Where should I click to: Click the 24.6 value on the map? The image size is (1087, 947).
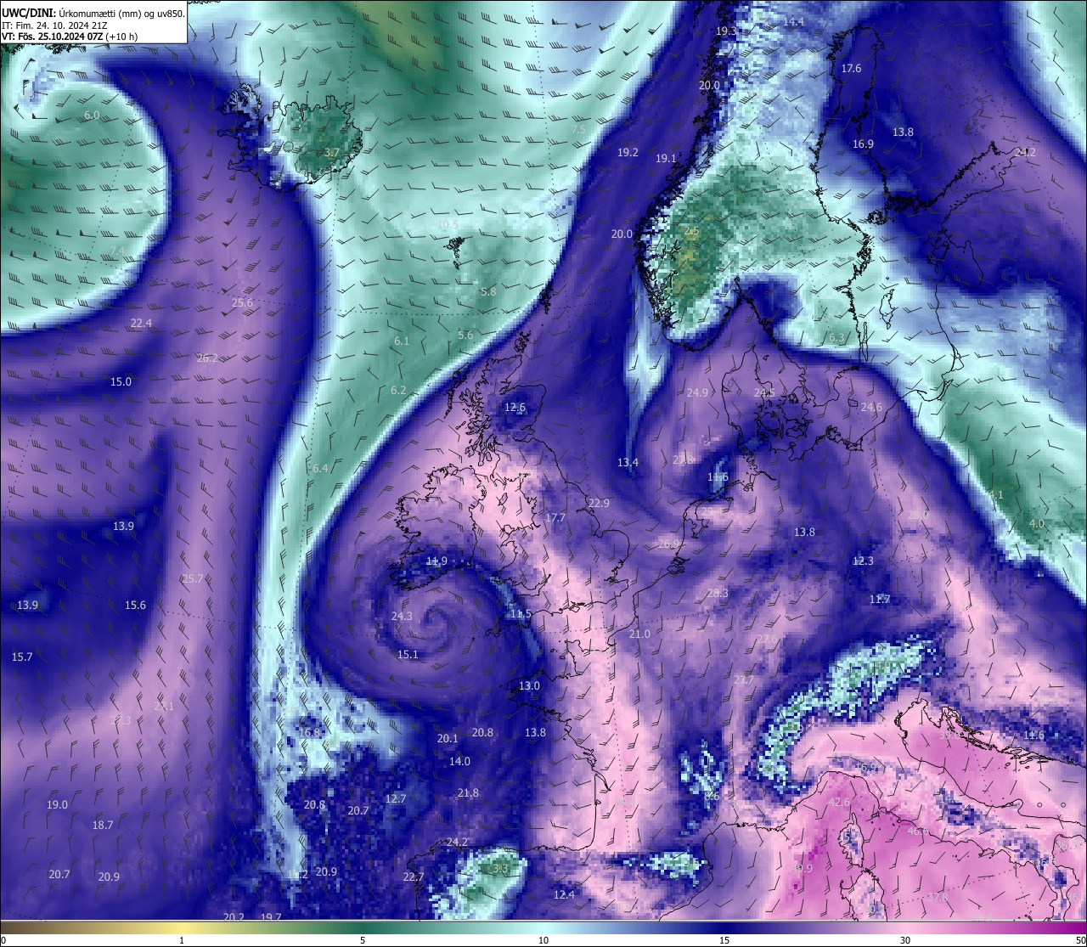click(871, 407)
